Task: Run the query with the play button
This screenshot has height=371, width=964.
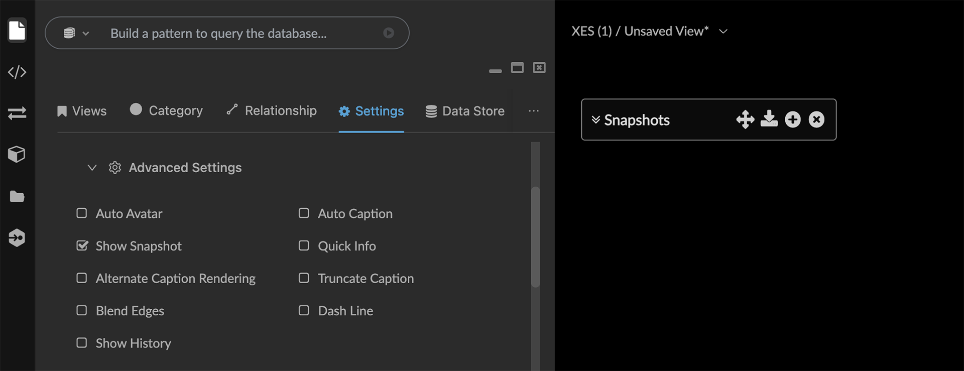Action: pos(389,33)
